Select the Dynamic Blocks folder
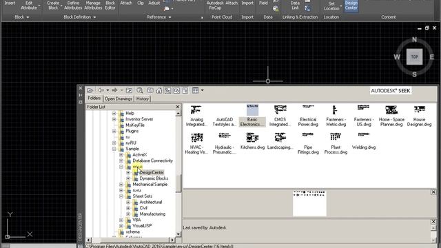441x248 pixels. tap(154, 178)
